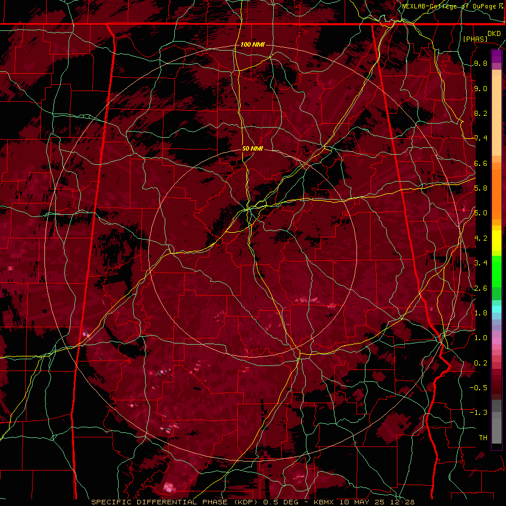Click the 4.2 scale value
Screen dimensions: 506x506
coord(481,238)
